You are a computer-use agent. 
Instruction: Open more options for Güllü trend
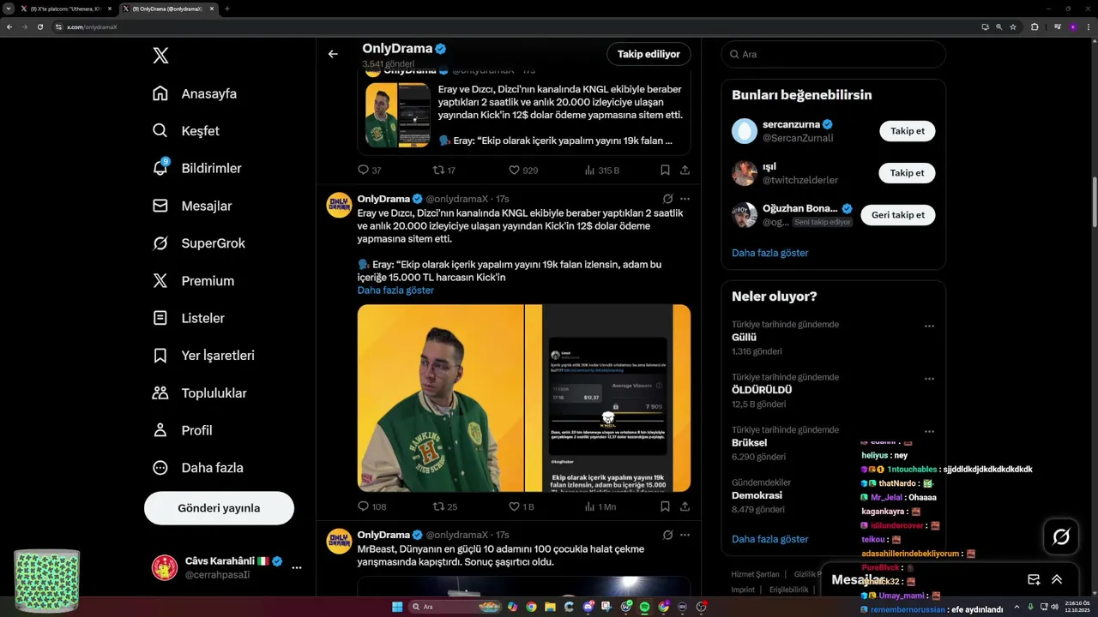tap(929, 326)
